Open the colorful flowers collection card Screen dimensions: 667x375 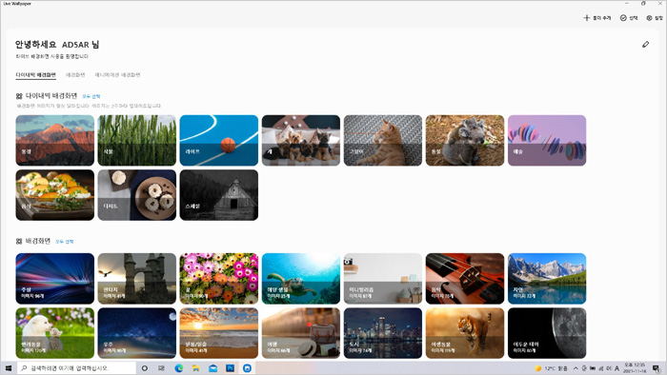click(218, 279)
